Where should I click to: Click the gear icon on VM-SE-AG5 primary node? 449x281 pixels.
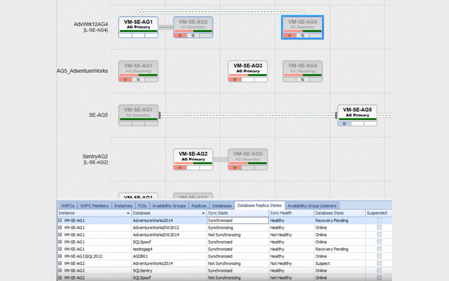click(344, 124)
